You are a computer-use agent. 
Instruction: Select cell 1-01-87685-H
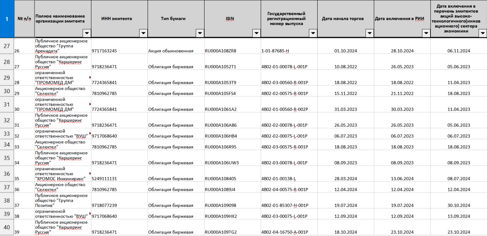click(x=289, y=46)
